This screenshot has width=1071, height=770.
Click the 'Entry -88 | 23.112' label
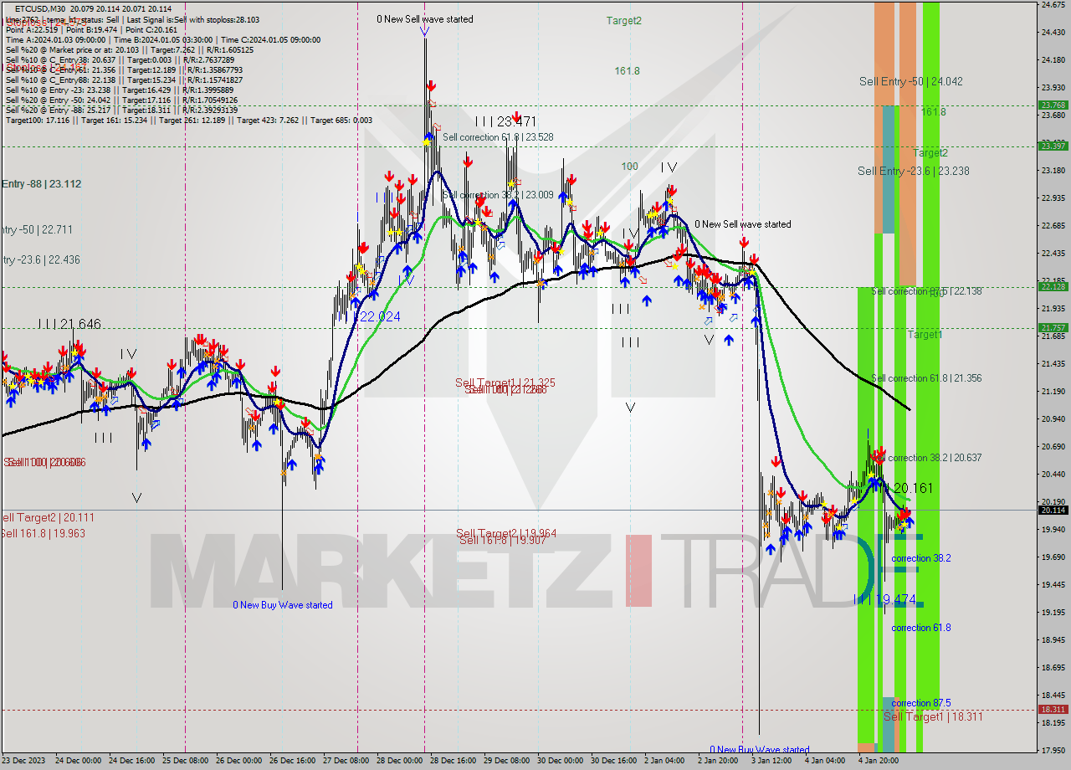point(41,184)
